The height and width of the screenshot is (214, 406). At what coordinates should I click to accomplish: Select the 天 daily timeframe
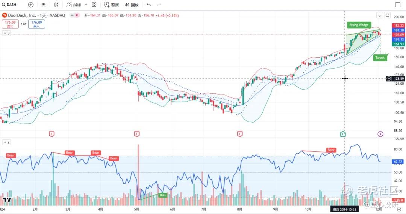pyautogui.click(x=43, y=4)
